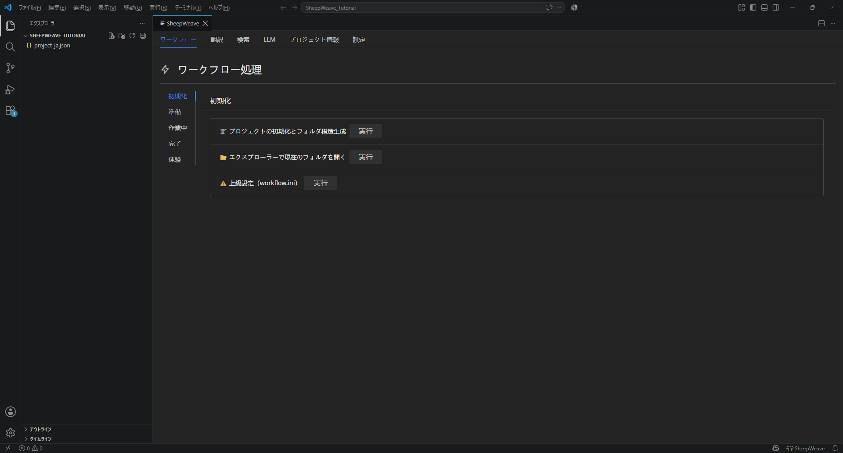Open the chat dropdown arrow in title bar

[559, 7]
